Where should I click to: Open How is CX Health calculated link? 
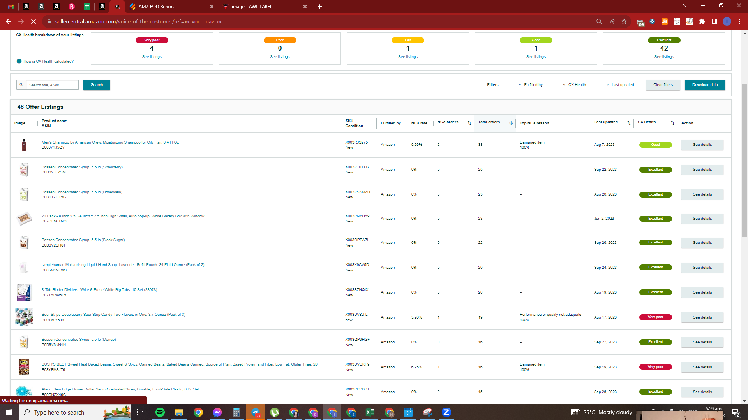coord(48,61)
